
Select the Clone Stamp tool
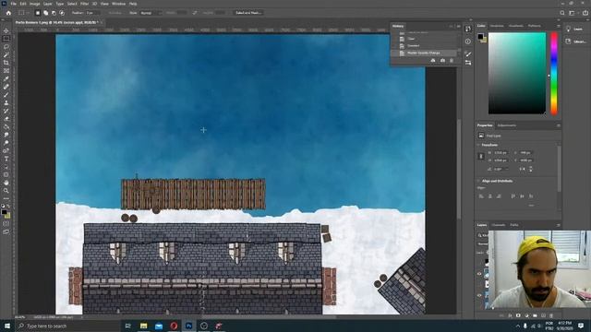point(6,102)
